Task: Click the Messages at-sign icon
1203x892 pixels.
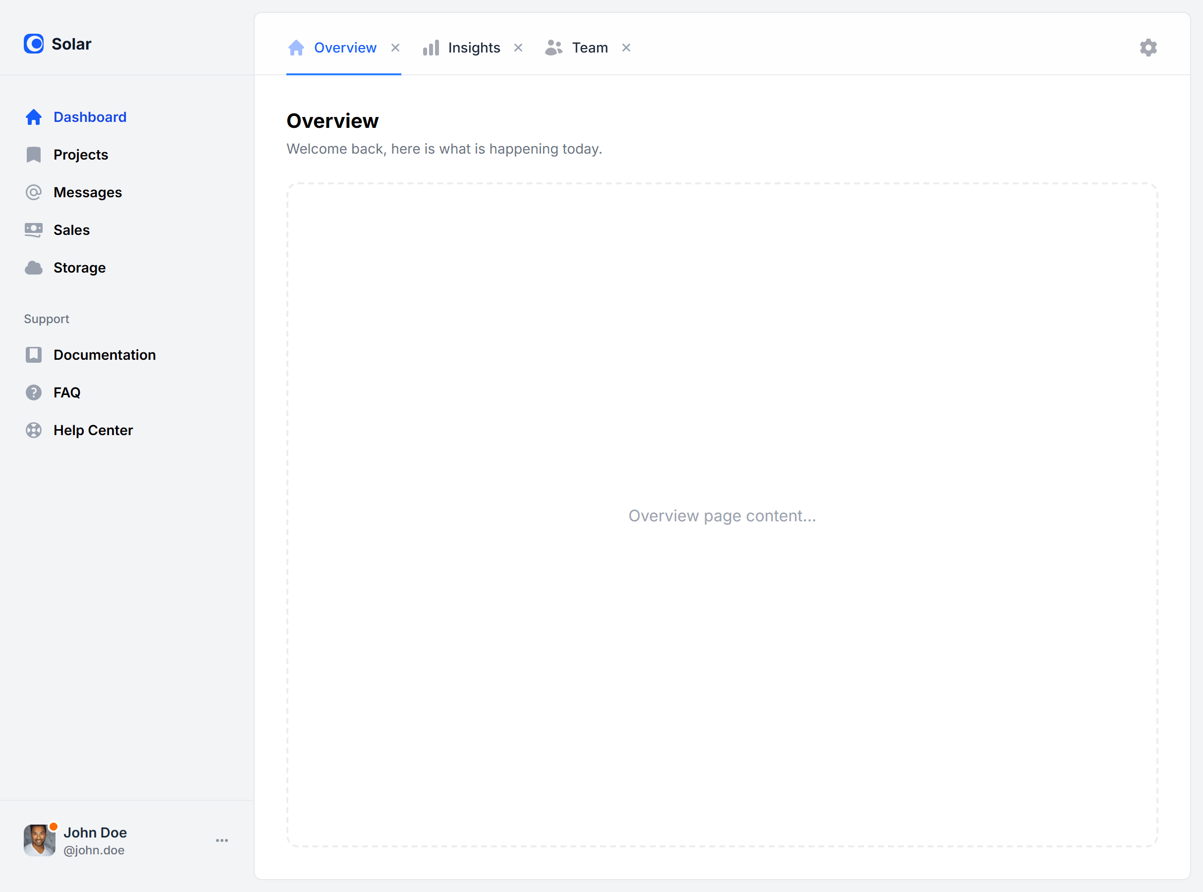Action: 34,193
